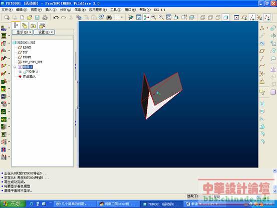Click the regenerate model icon
The height and width of the screenshot is (208, 277).
click(101, 18)
